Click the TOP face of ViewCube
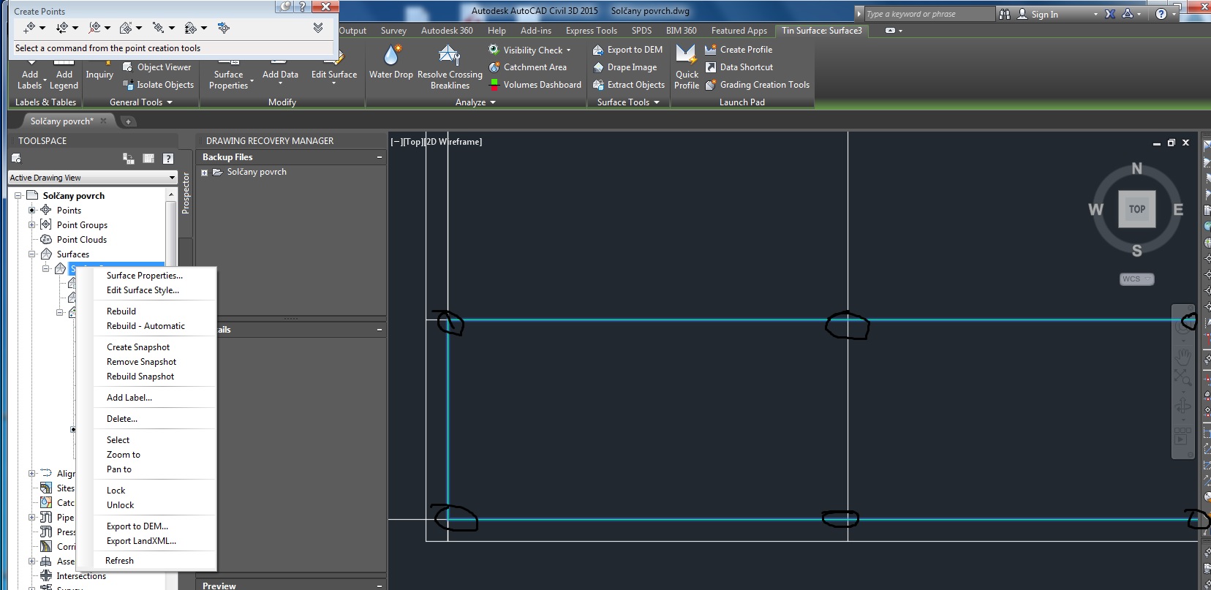 click(x=1136, y=209)
